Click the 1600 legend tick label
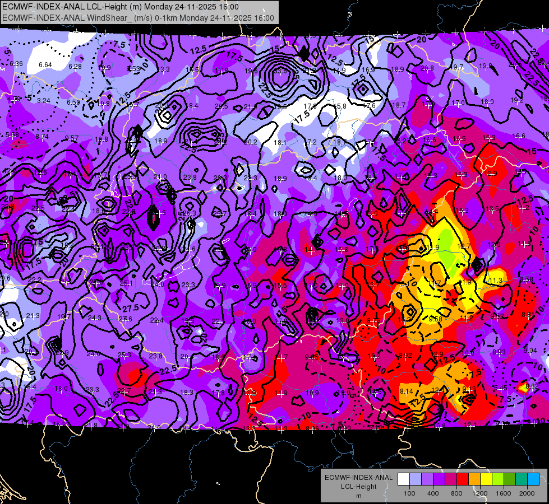 click(x=504, y=493)
